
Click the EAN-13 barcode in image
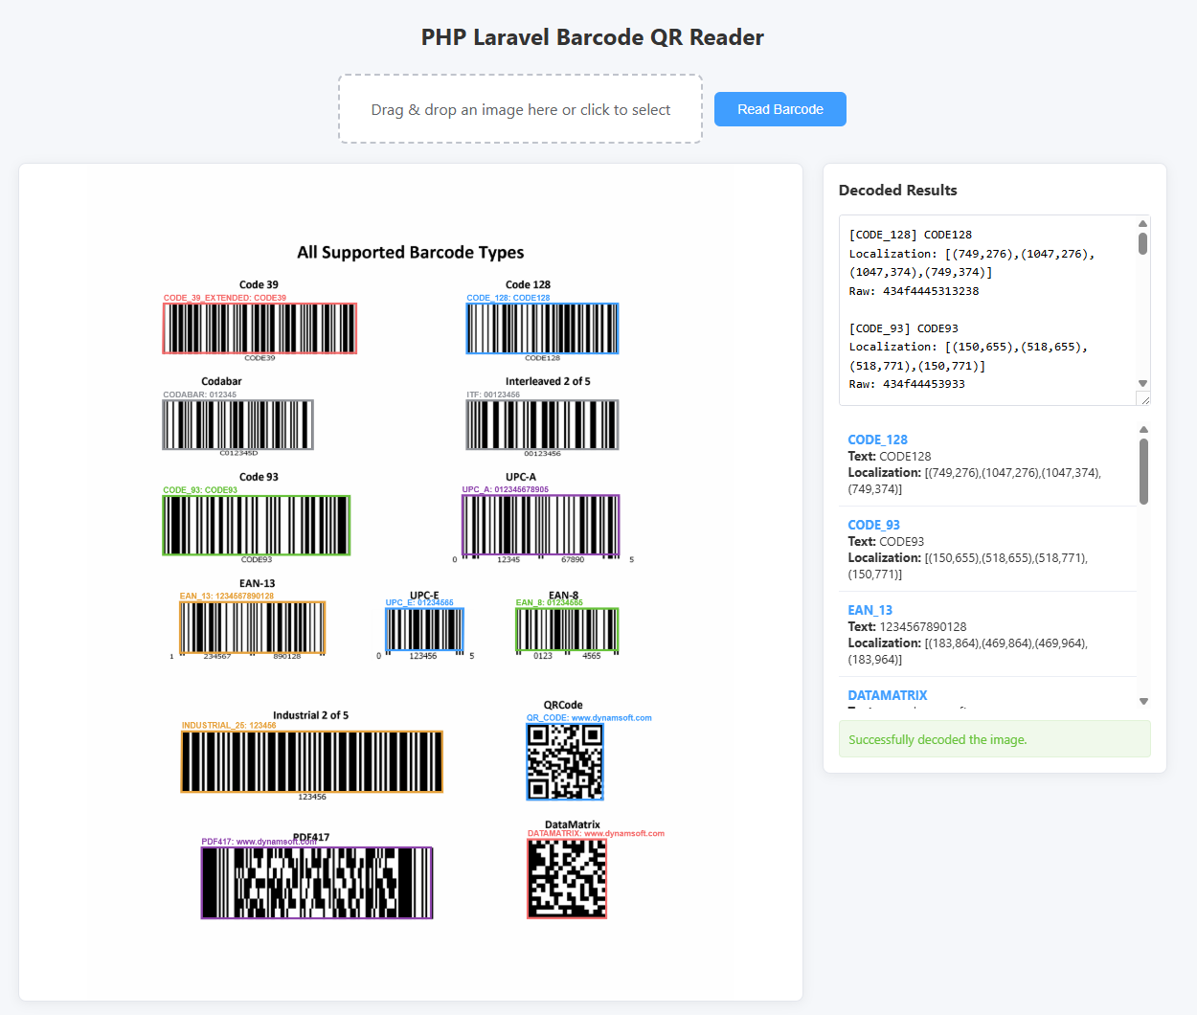pos(253,627)
